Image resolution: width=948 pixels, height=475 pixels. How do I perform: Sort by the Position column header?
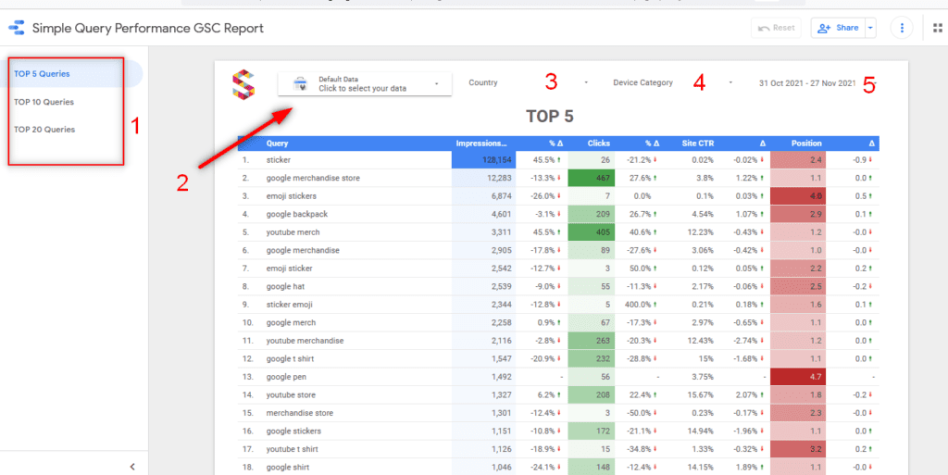806,144
